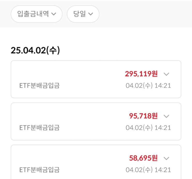
Task: Open the third ETF분배금입금 transaction card
Action: (96, 162)
